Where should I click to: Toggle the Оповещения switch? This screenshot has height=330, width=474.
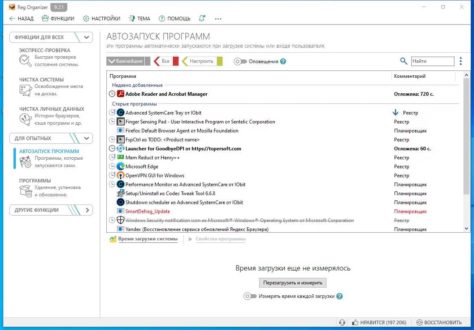(240, 62)
